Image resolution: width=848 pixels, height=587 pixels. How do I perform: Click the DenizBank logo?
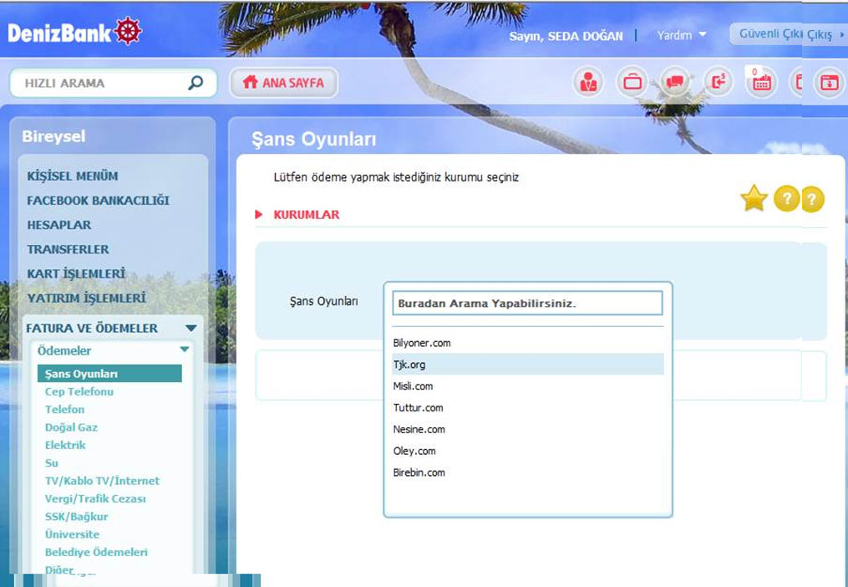pyautogui.click(x=74, y=32)
